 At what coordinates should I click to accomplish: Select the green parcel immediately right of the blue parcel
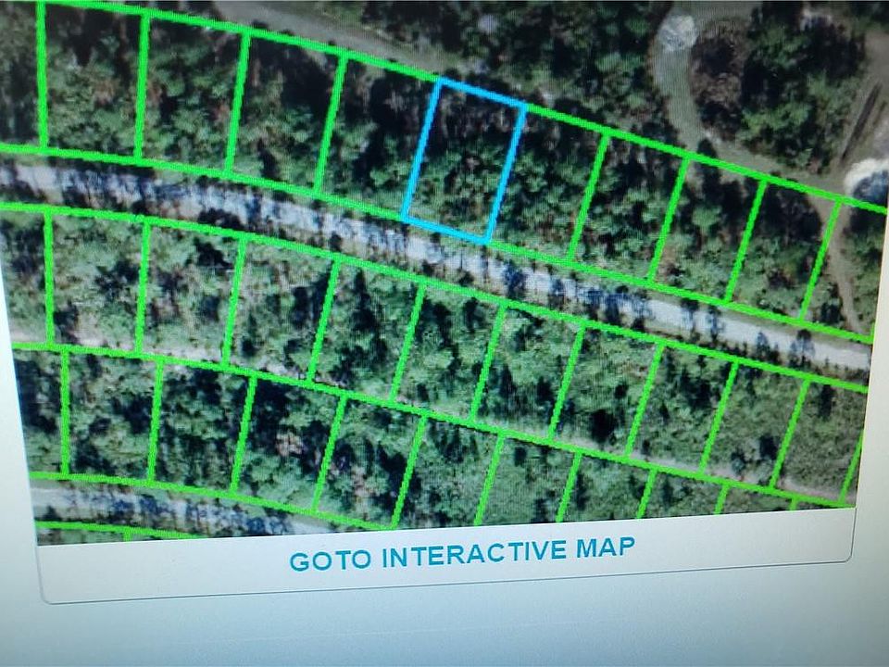(x=548, y=181)
